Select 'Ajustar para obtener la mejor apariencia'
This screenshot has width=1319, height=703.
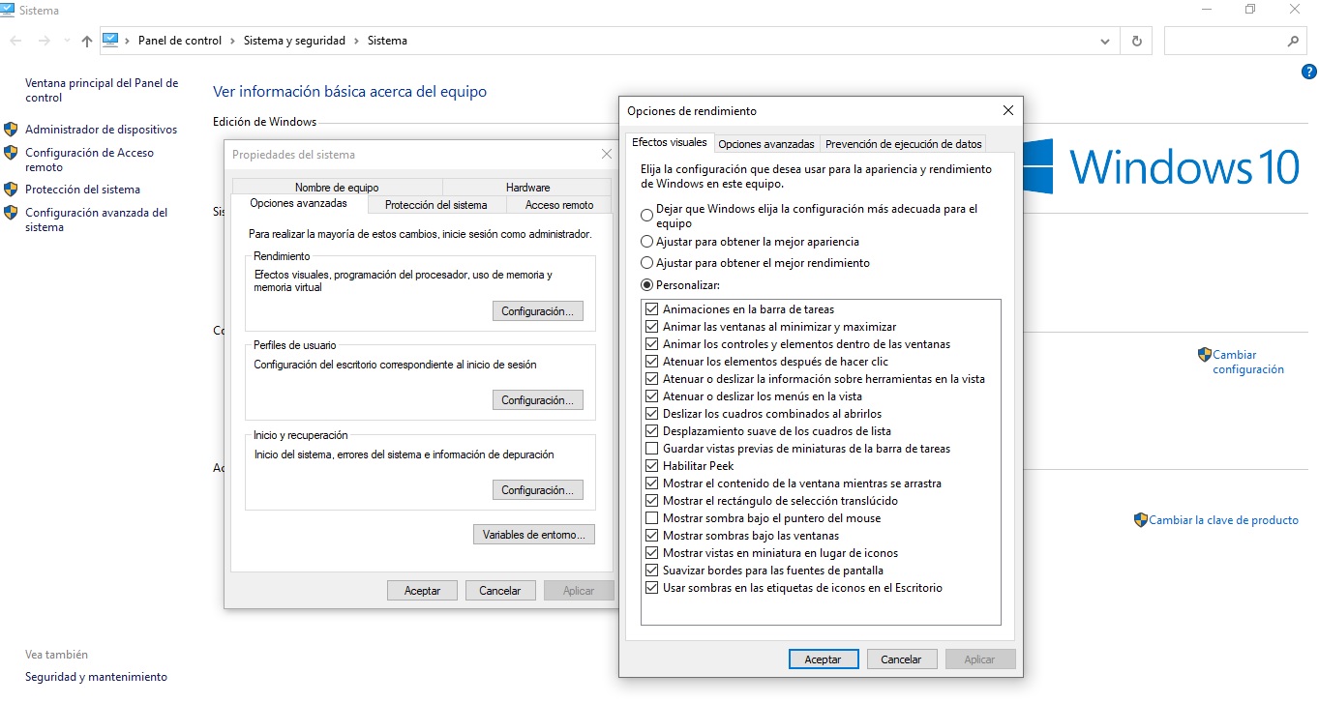tap(646, 242)
